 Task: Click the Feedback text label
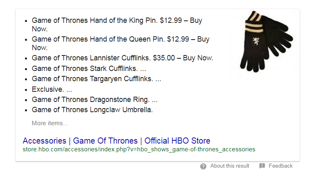(281, 166)
